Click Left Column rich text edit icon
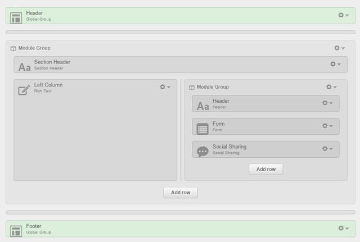The image size is (360, 242). tap(24, 90)
